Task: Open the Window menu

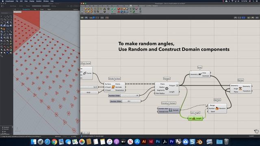Action: (x=46, y=1)
